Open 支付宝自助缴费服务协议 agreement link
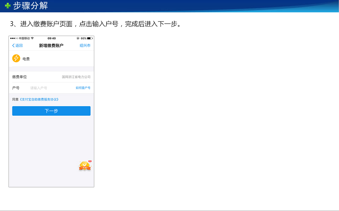This screenshot has height=211, width=339. click(39, 100)
